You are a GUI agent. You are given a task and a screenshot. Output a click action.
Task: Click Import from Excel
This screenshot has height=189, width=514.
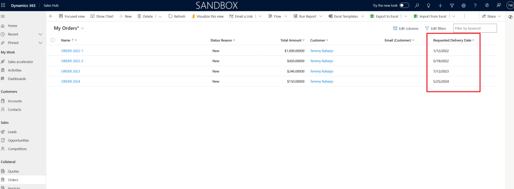(x=430, y=17)
